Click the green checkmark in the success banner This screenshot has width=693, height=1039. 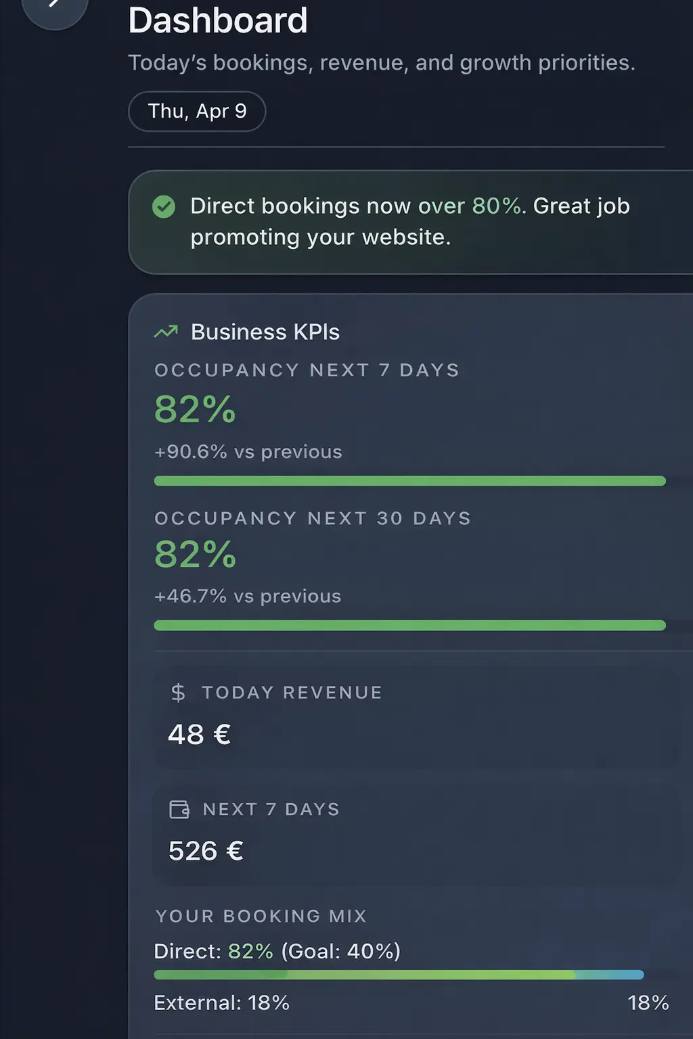pos(162,206)
